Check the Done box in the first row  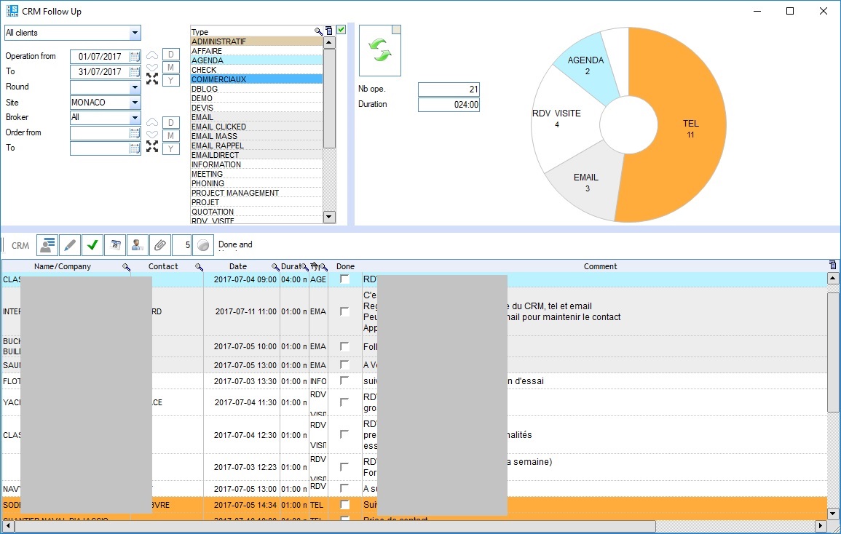344,279
